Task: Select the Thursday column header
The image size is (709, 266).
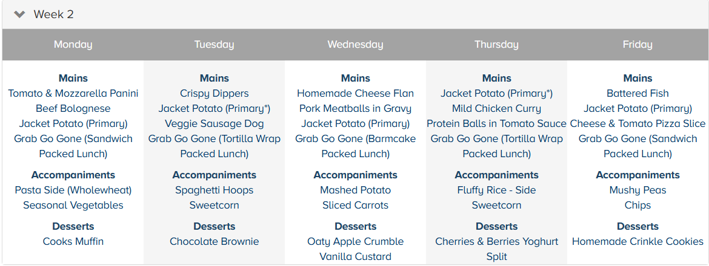Action: tap(496, 45)
